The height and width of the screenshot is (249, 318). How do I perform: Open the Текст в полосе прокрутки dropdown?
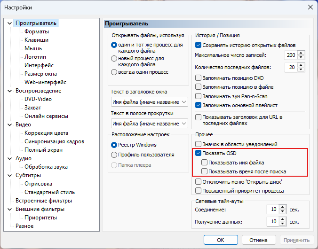150,124
